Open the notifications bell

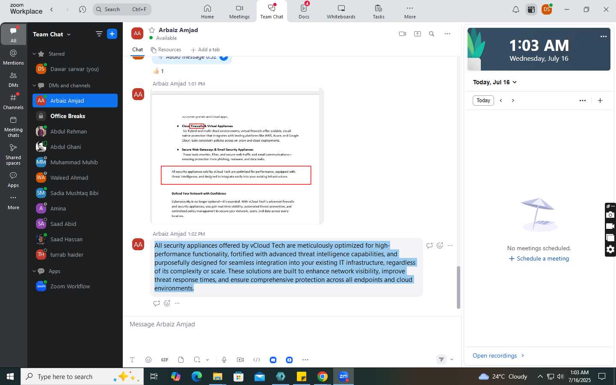(x=516, y=9)
